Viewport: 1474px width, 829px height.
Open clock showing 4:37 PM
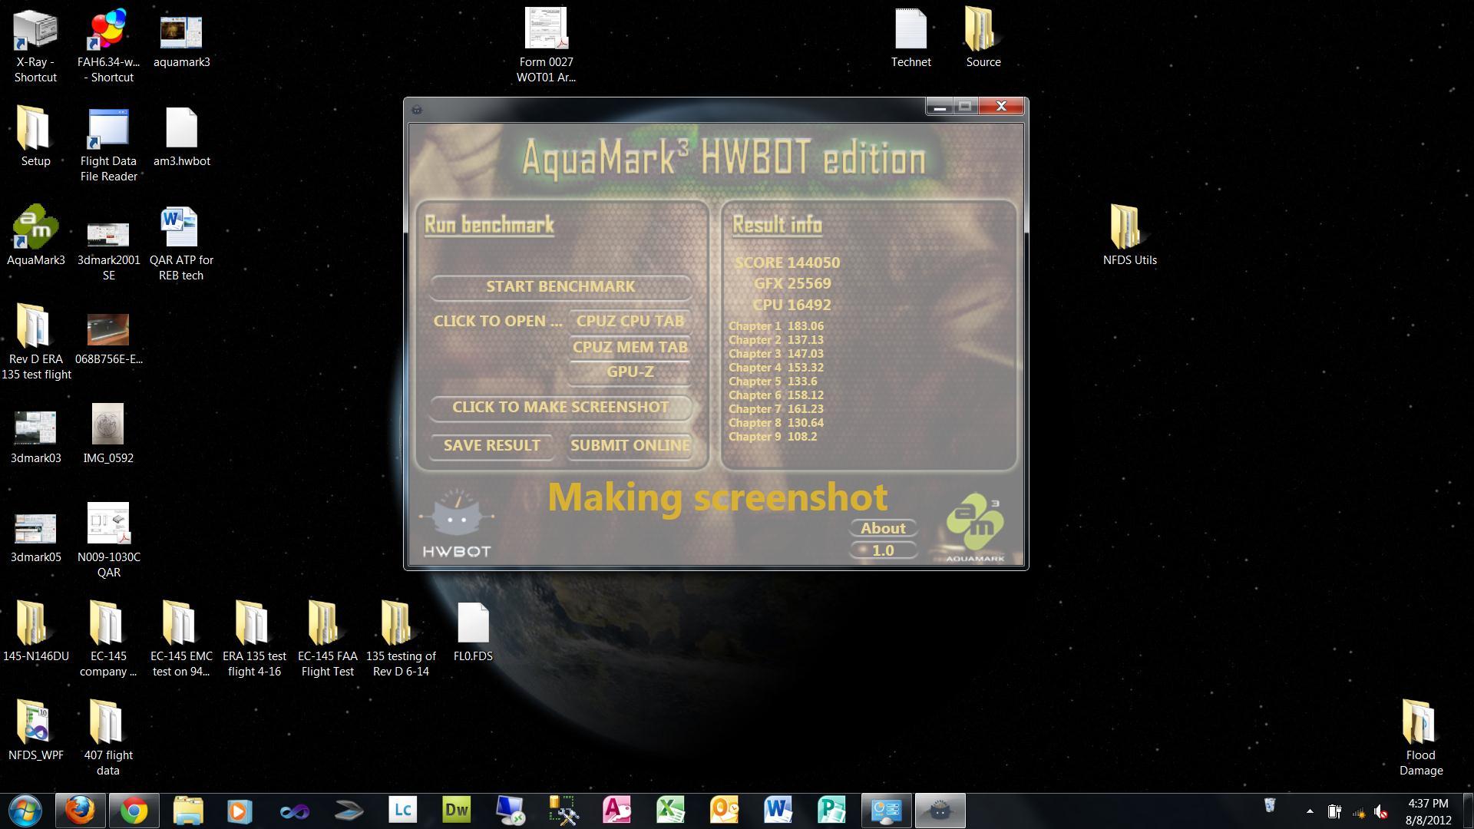[1428, 811]
